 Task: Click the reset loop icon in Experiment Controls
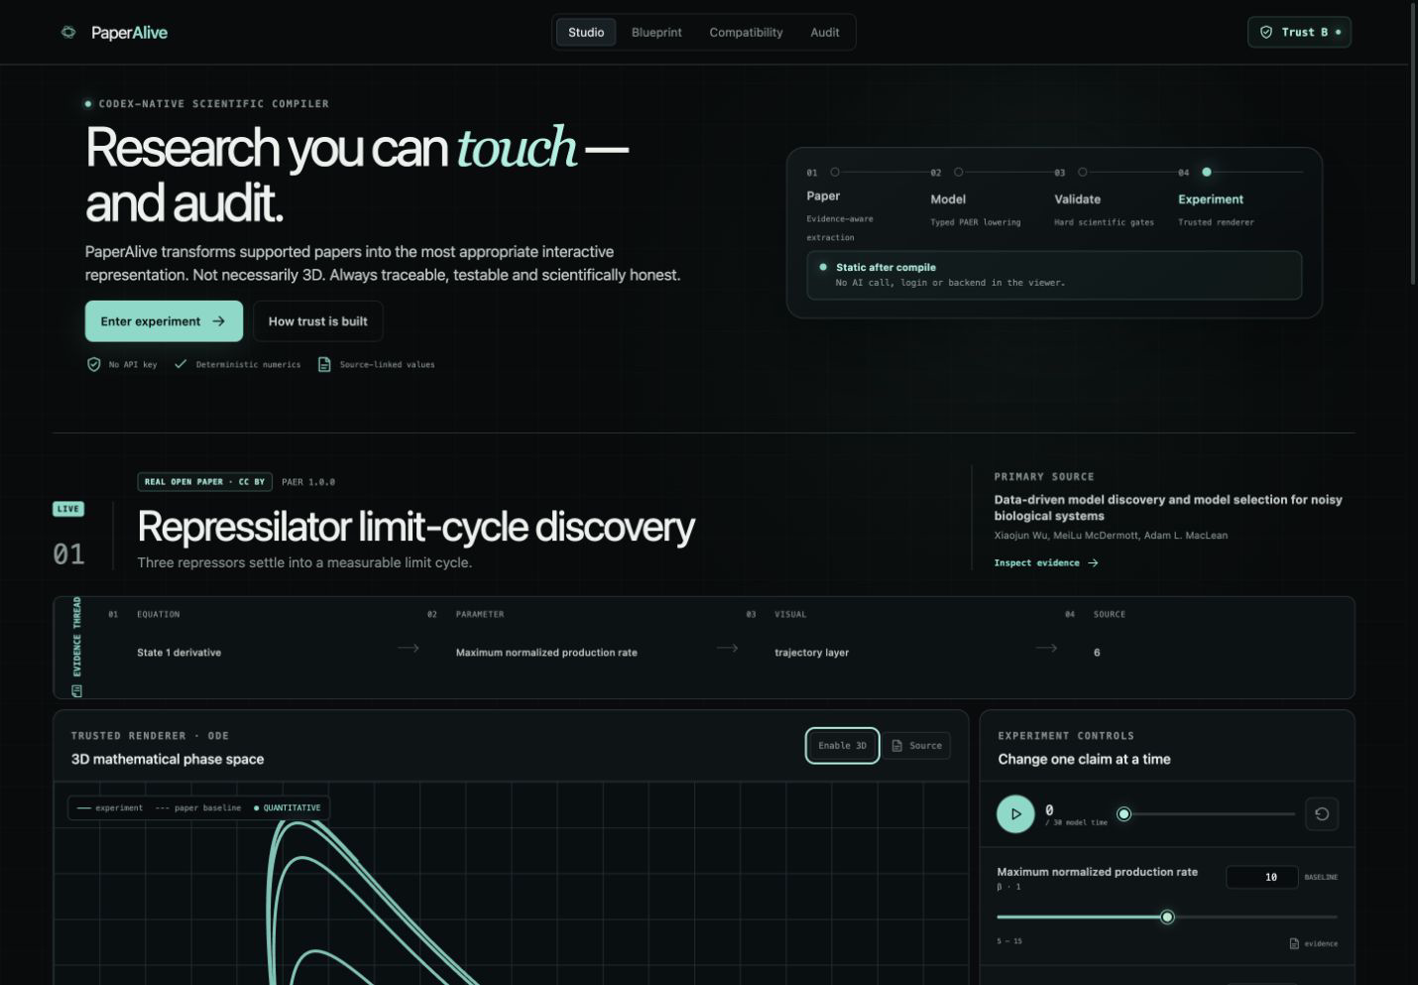(x=1322, y=814)
